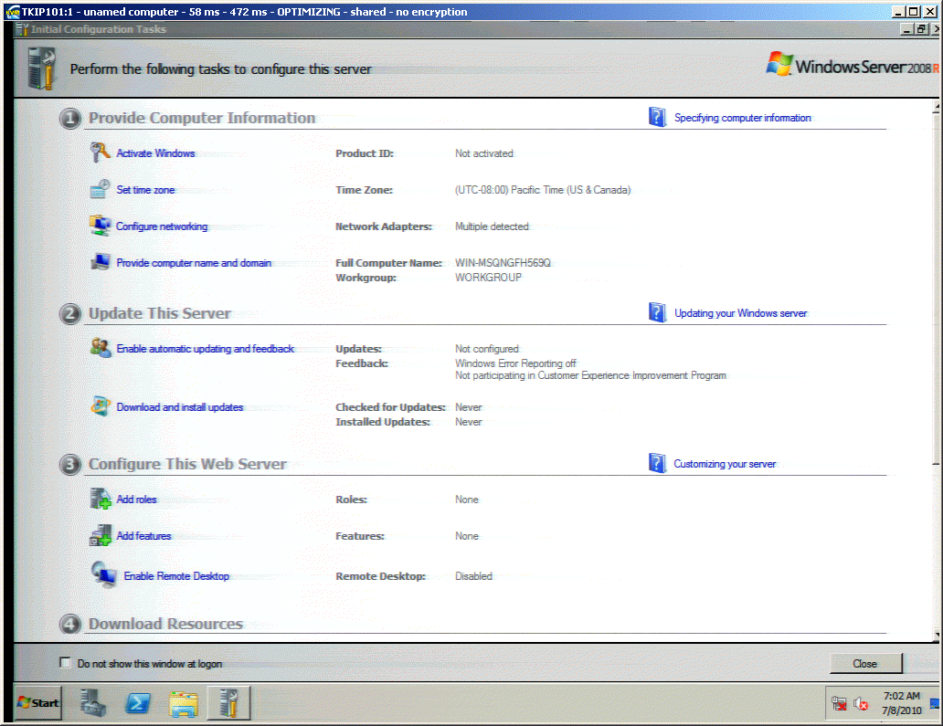This screenshot has width=943, height=726.
Task: Click the WORKGROUP value text
Action: 488,278
